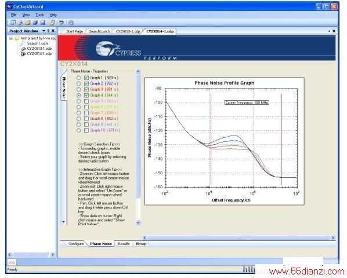Open the Configure bottom tab

click(76, 244)
